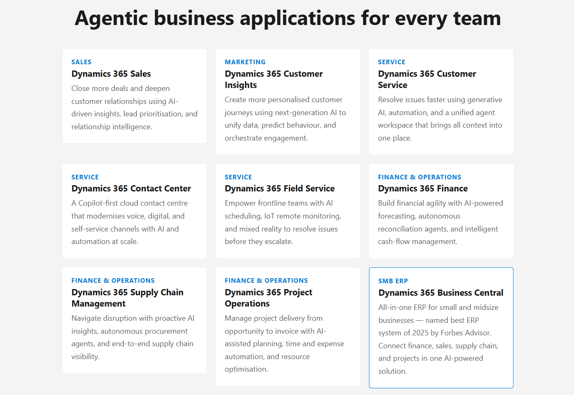The width and height of the screenshot is (574, 395).
Task: Click 'Create more personalised customer journeys' description
Action: tap(286, 119)
